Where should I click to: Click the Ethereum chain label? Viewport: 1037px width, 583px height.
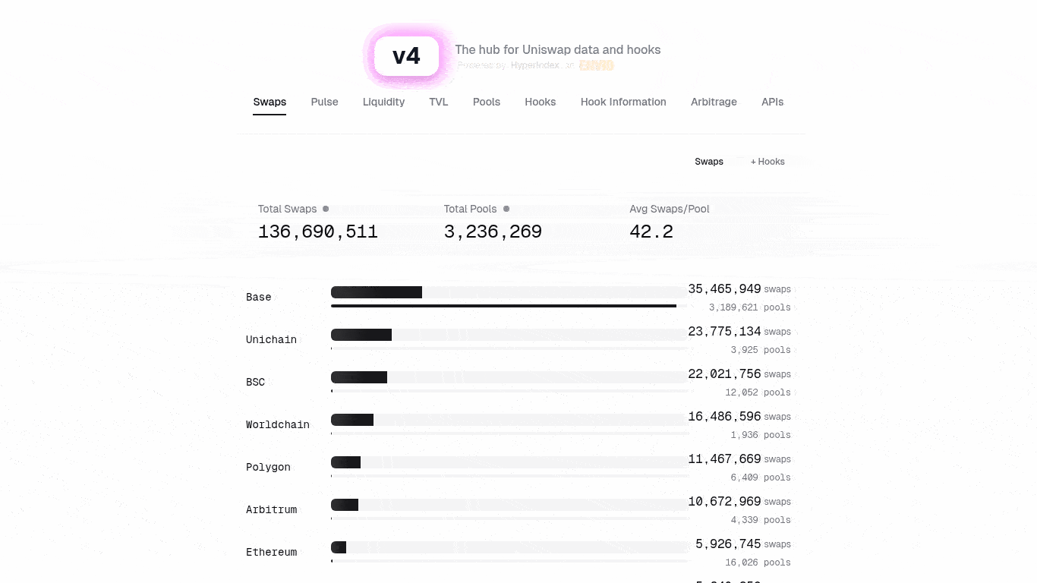coord(272,552)
